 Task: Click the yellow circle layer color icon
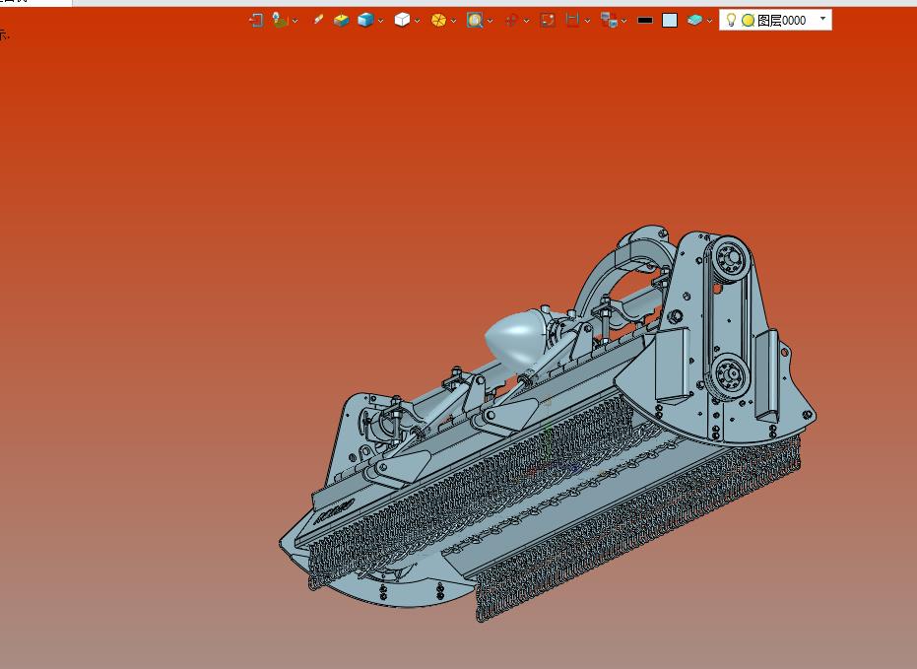748,21
